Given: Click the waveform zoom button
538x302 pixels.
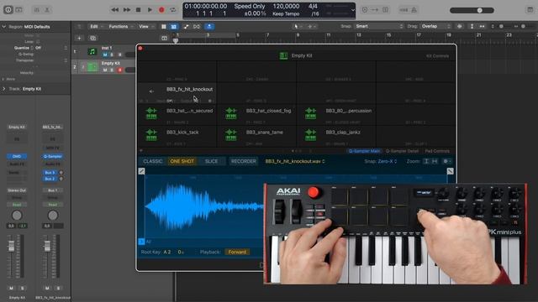Looking at the screenshot, I should [x=460, y=26].
